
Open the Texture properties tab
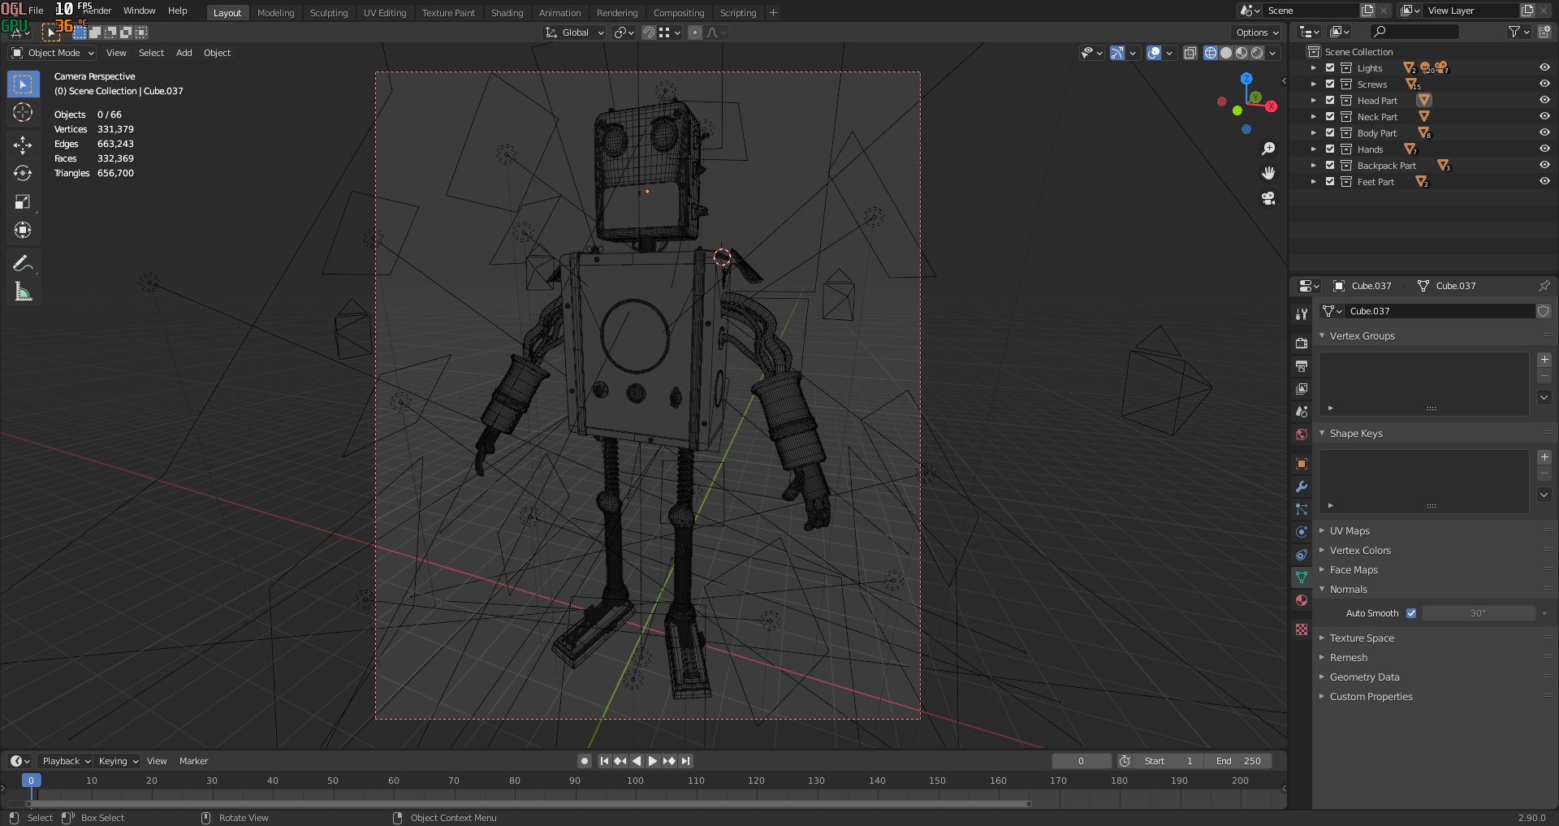(1302, 629)
